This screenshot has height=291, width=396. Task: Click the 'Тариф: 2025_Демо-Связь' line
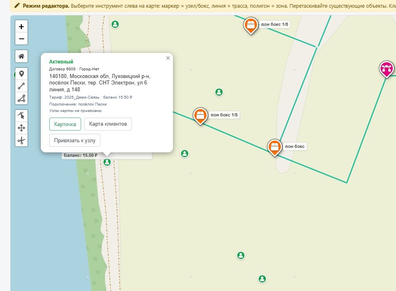pos(91,97)
